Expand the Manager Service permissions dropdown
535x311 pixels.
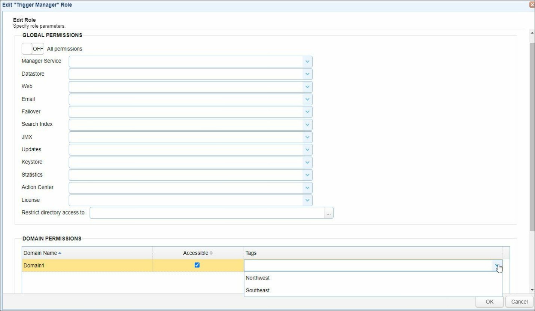point(307,61)
